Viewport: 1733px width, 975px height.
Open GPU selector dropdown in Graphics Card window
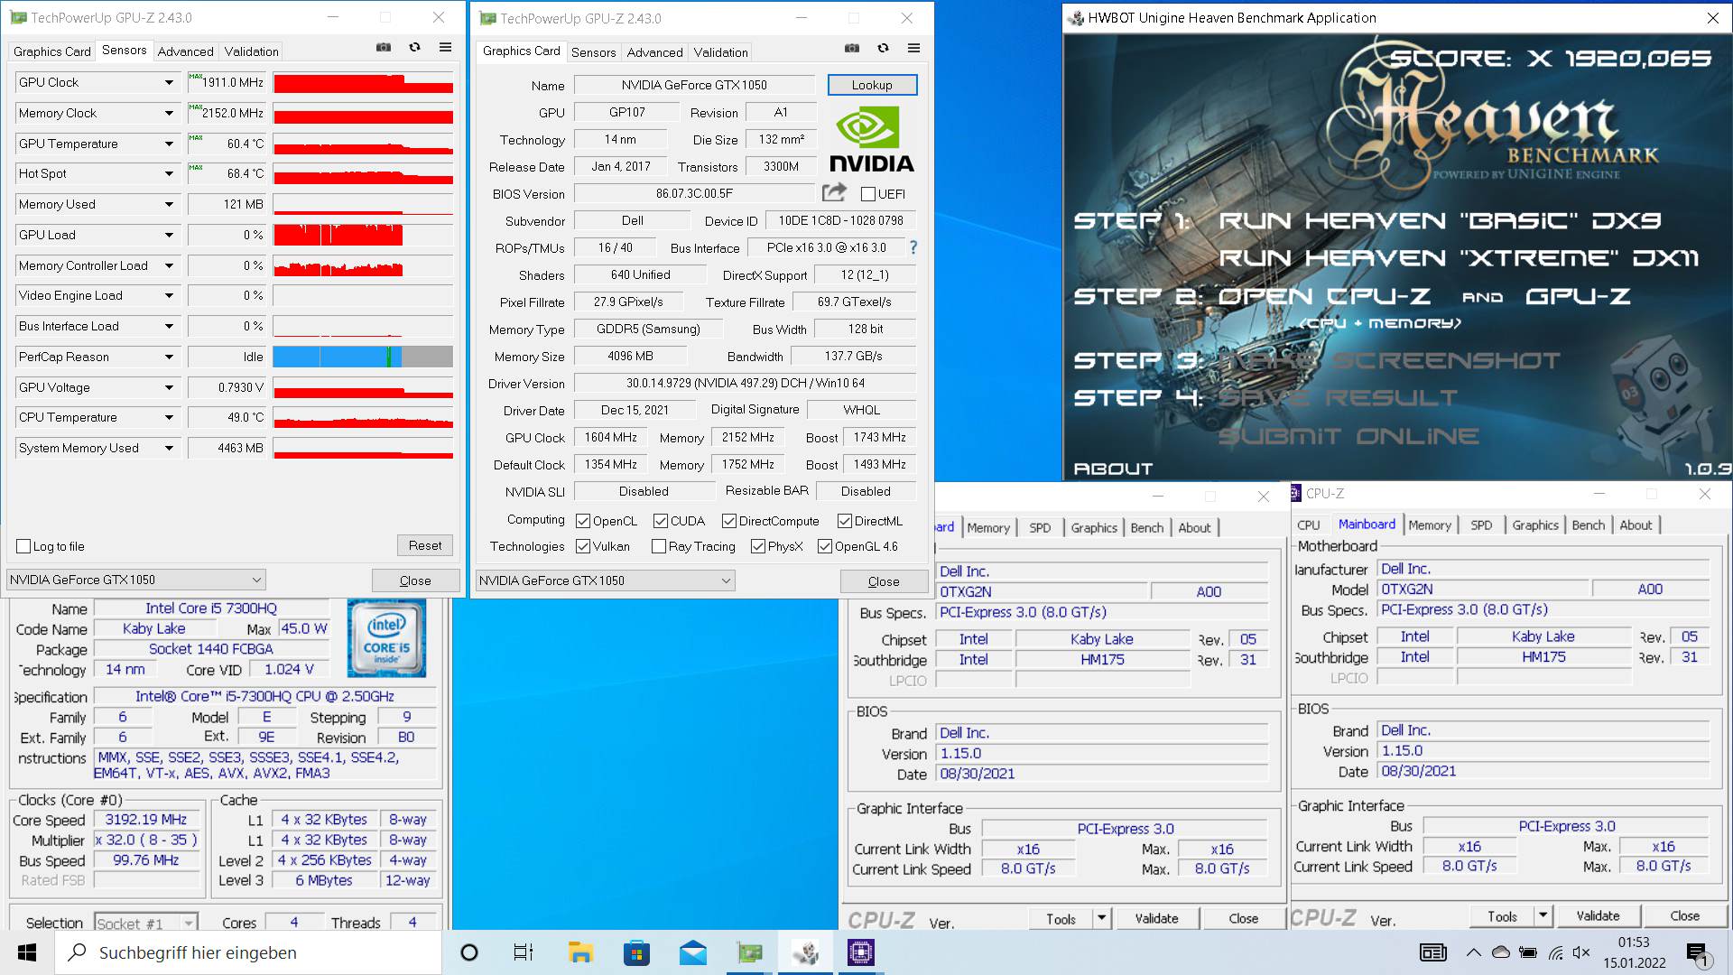coord(605,580)
